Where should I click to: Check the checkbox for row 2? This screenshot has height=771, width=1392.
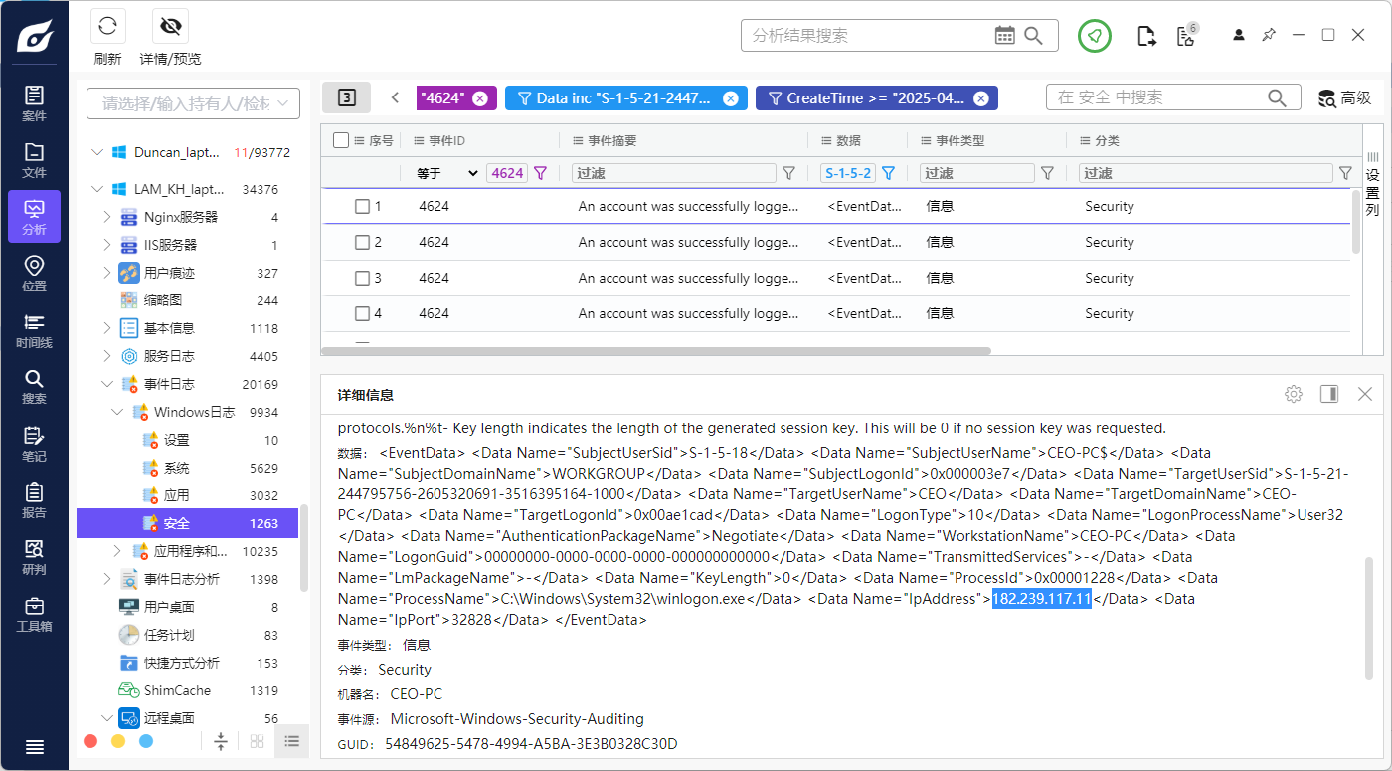[x=363, y=243]
